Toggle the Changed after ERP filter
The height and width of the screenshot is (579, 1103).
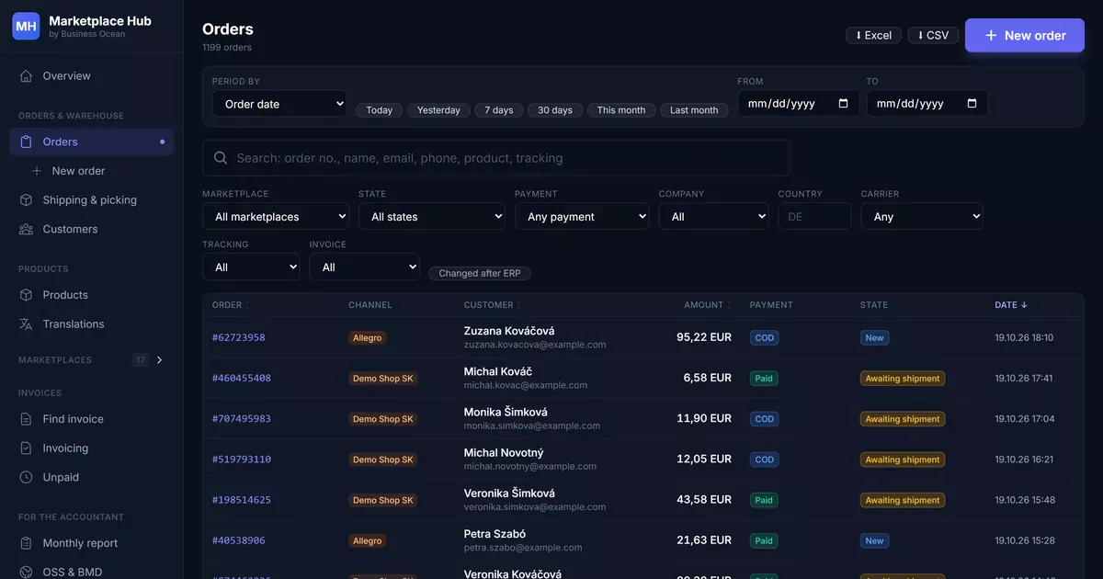point(480,273)
